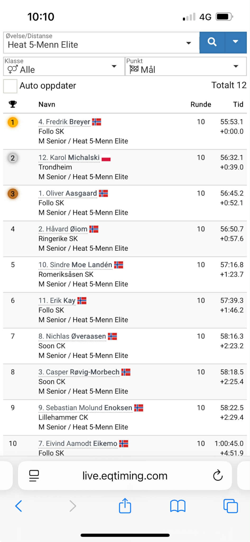Image resolution: width=250 pixels, height=542 pixels.
Task: Tap the gold first place medal badge
Action: tap(12, 122)
